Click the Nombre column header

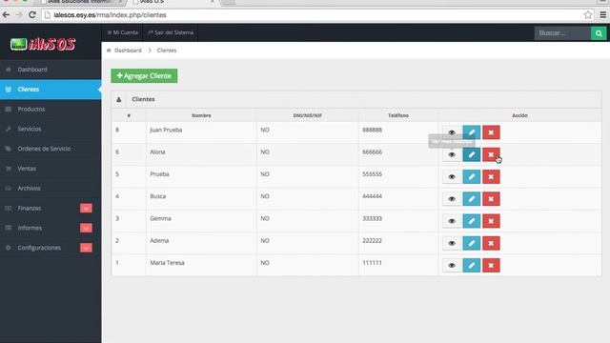(x=201, y=115)
